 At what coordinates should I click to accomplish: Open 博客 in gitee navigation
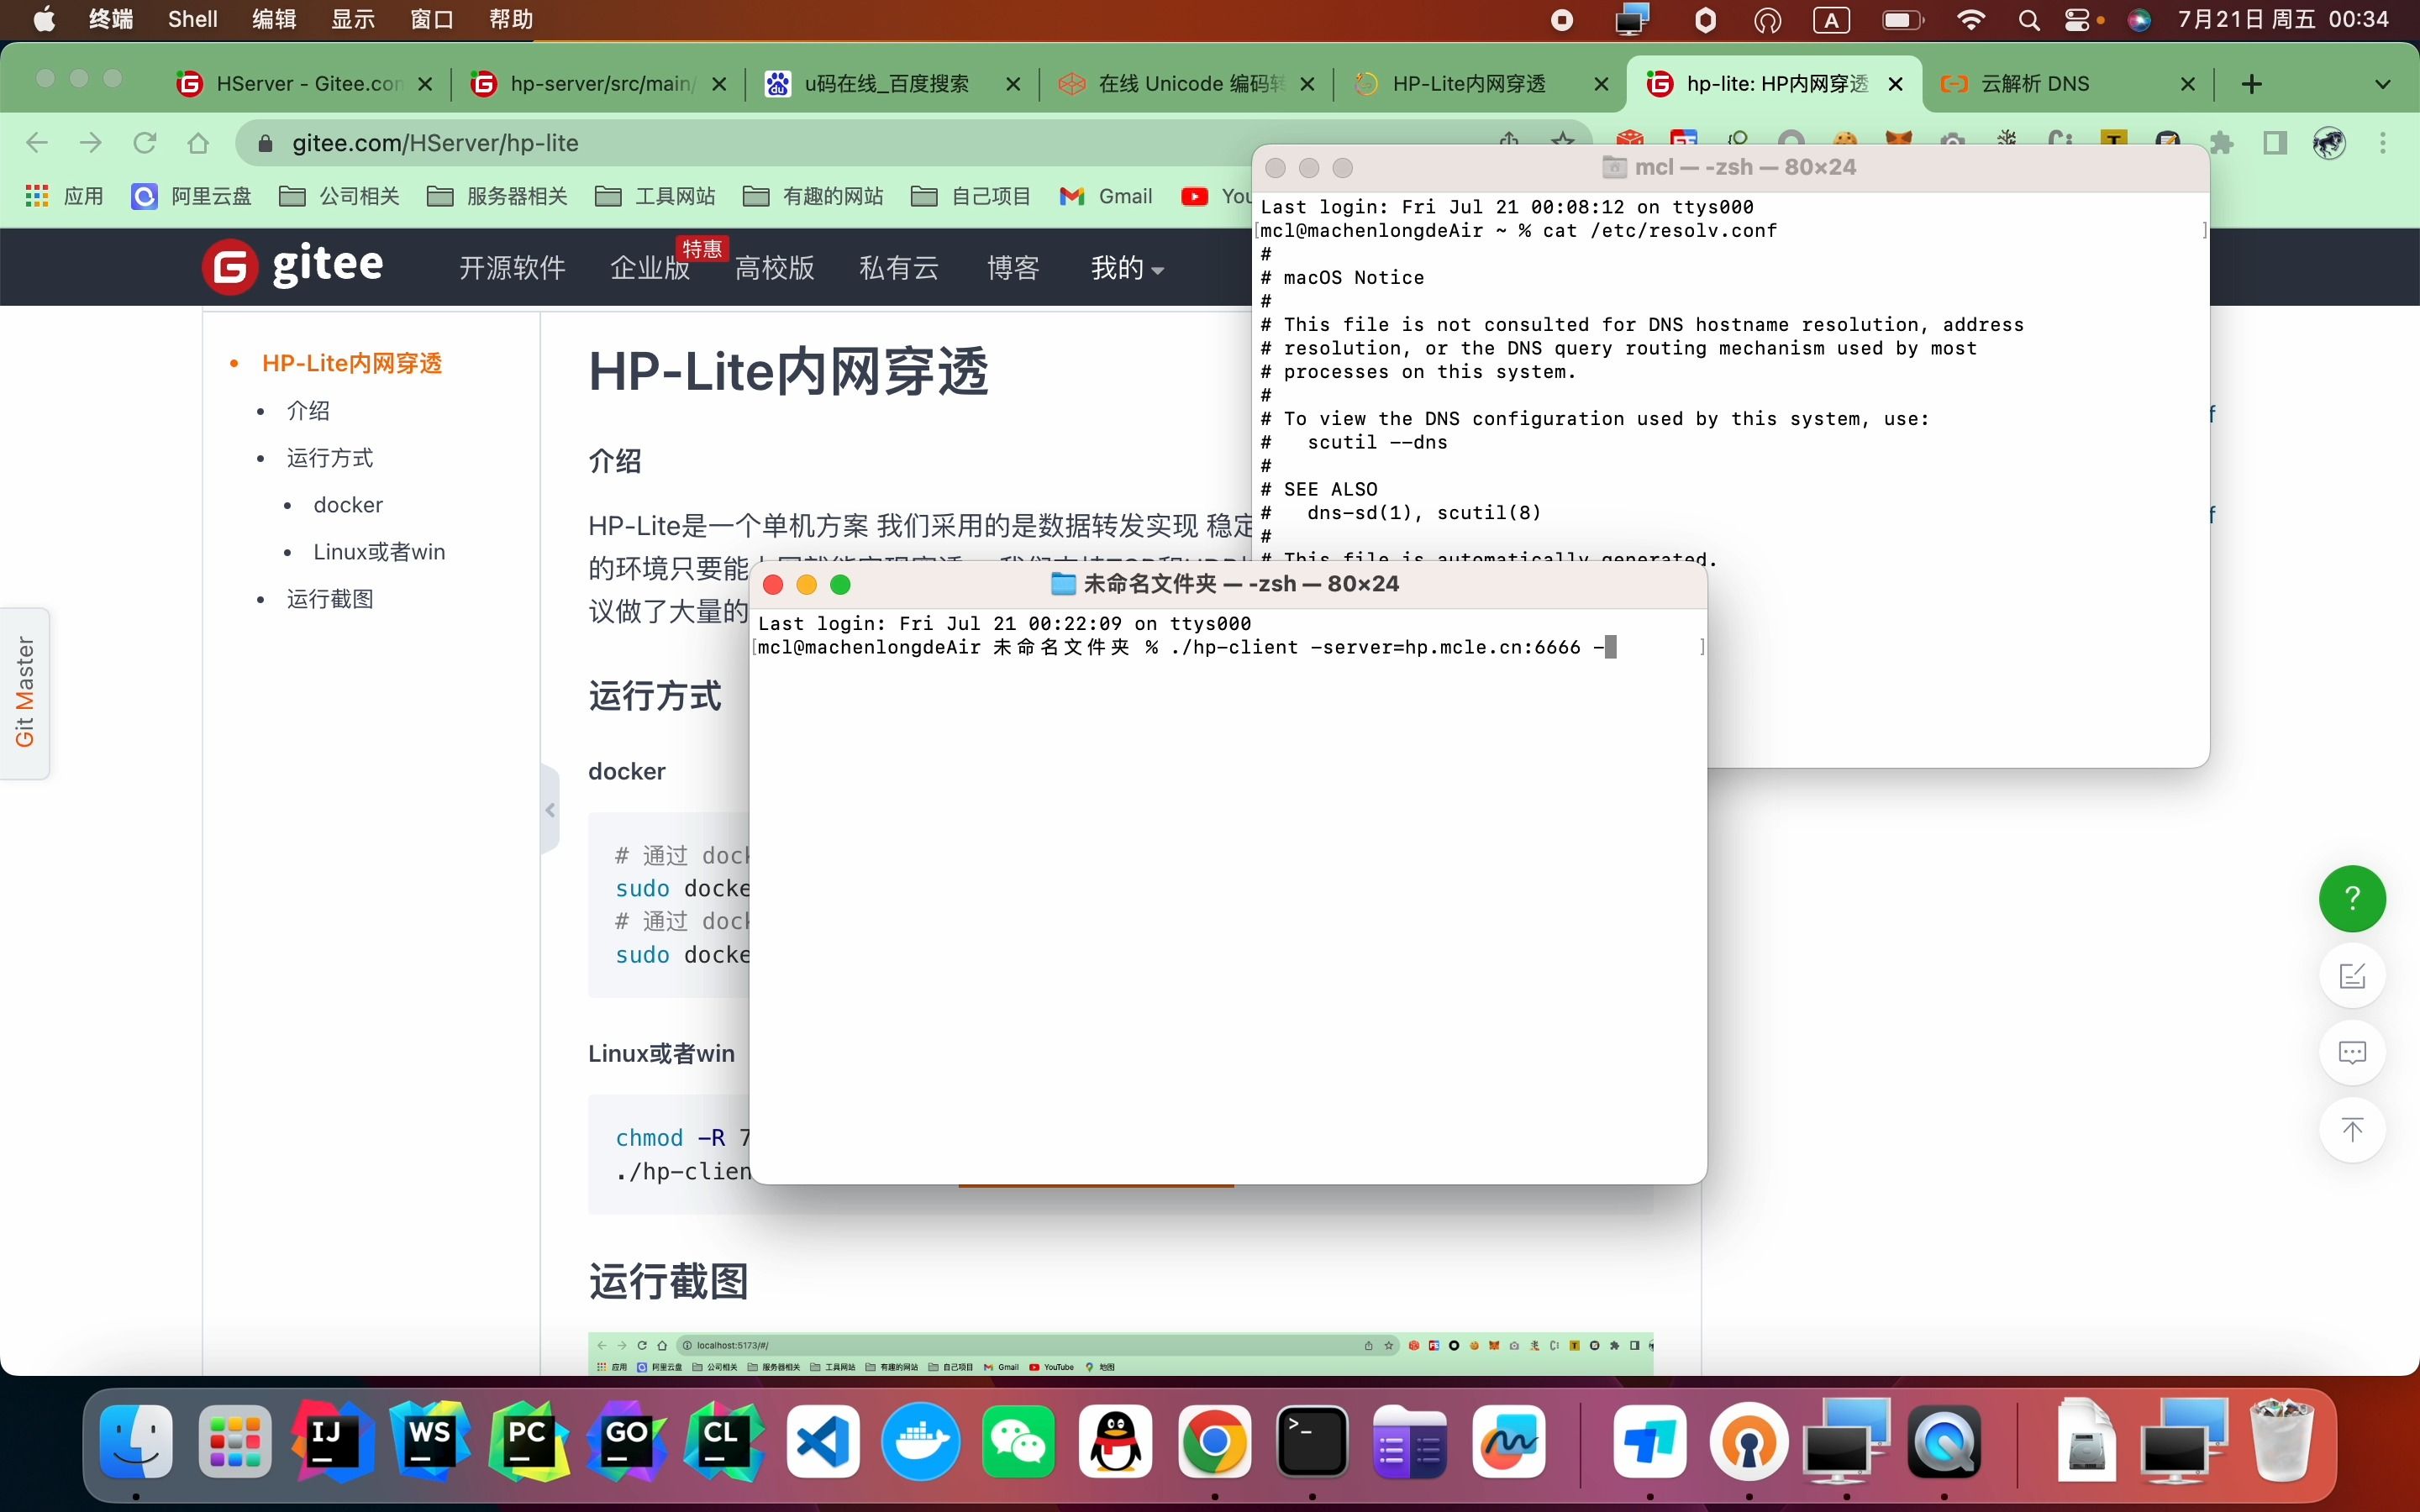tap(1014, 268)
